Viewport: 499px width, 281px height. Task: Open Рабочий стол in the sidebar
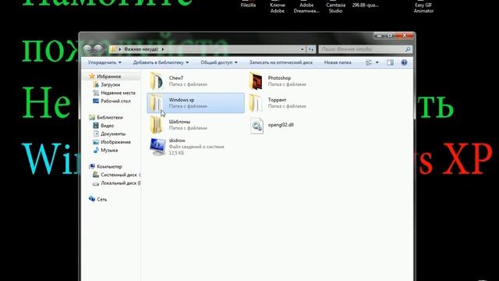(x=115, y=101)
